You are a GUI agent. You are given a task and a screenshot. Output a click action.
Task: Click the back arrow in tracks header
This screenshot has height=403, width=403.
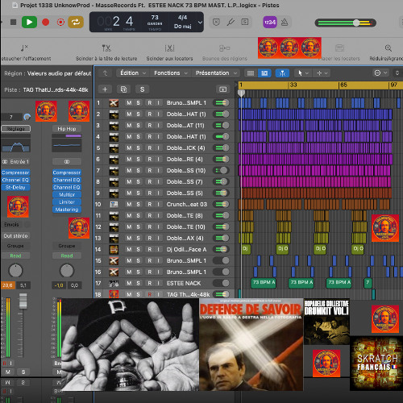click(105, 73)
